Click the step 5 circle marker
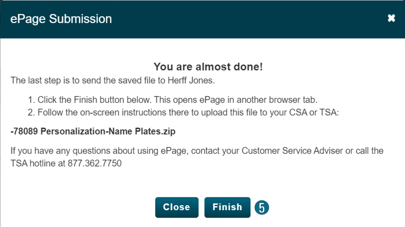405x227 pixels. [x=262, y=208]
